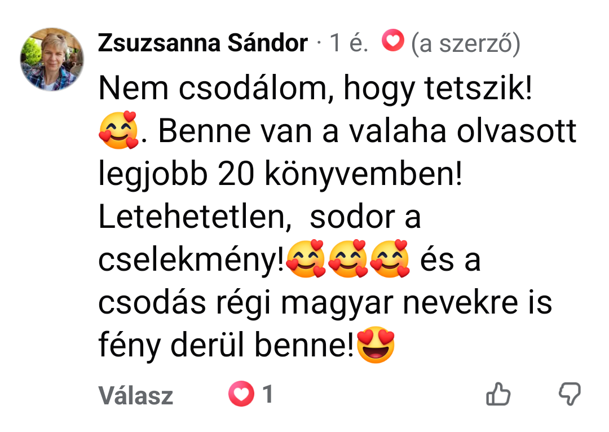This screenshot has height=432, width=609.
Task: Reply to the comment via Válasz
Action: tap(135, 395)
